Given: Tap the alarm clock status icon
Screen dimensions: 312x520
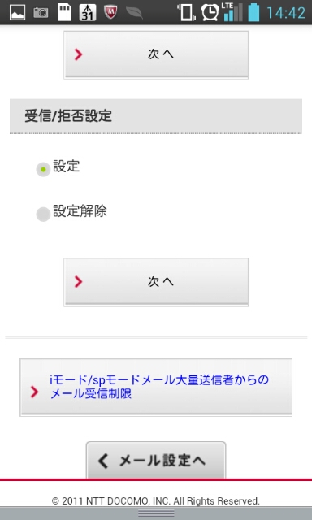Looking at the screenshot, I should pos(210,12).
